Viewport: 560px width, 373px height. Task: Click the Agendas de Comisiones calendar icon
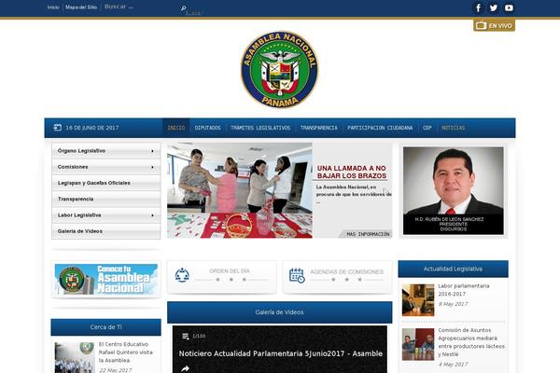(x=297, y=275)
